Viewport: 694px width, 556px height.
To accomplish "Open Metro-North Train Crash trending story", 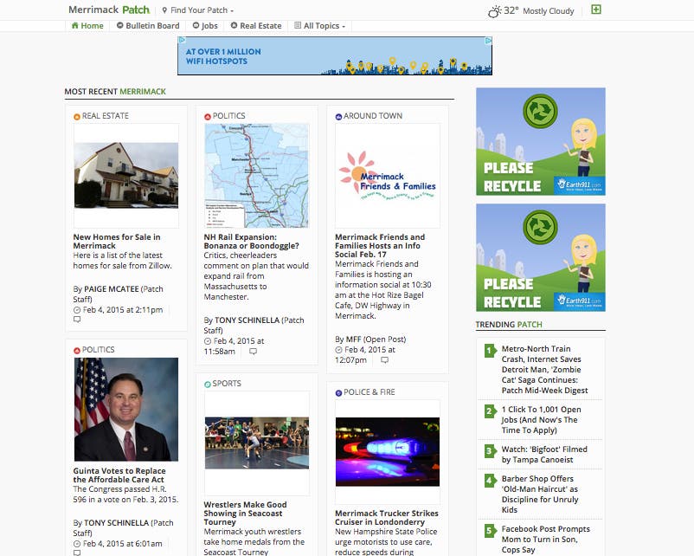I will coord(545,370).
